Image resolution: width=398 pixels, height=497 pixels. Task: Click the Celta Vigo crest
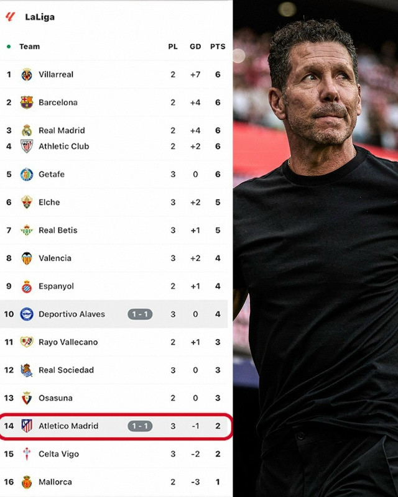pos(27,454)
